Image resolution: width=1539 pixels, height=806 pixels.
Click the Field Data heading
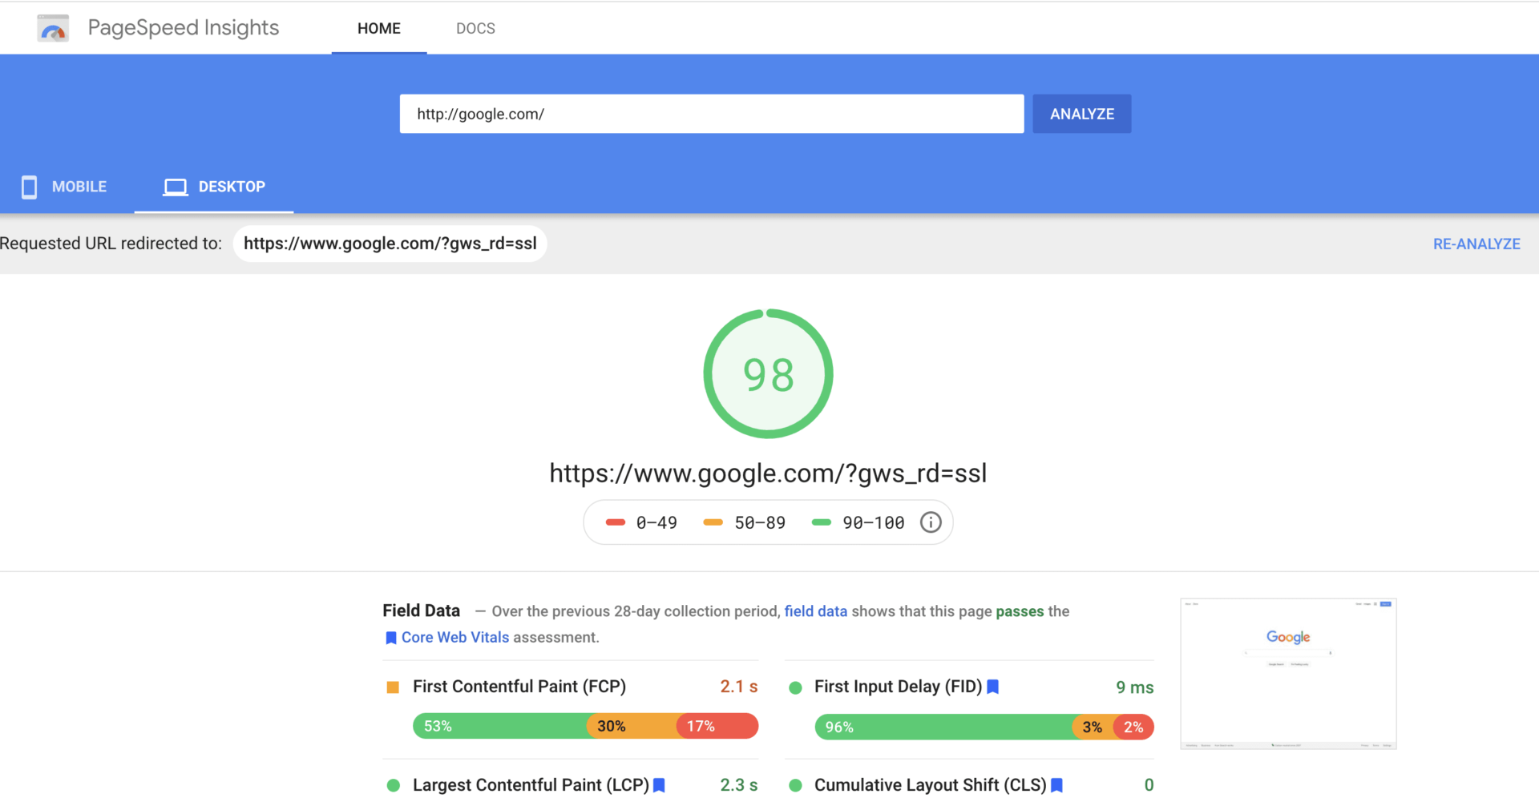point(422,611)
